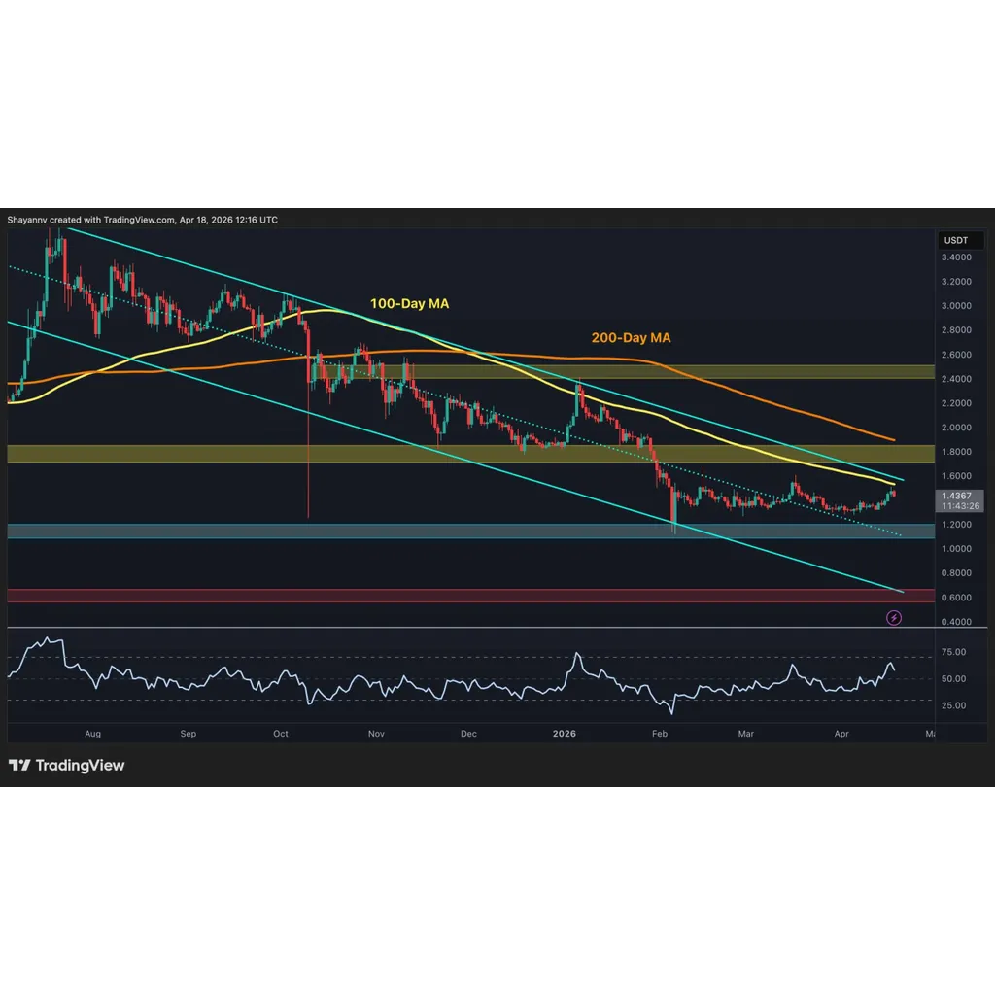Click the Shayannv chart attribution header text
995x995 pixels.
point(142,220)
